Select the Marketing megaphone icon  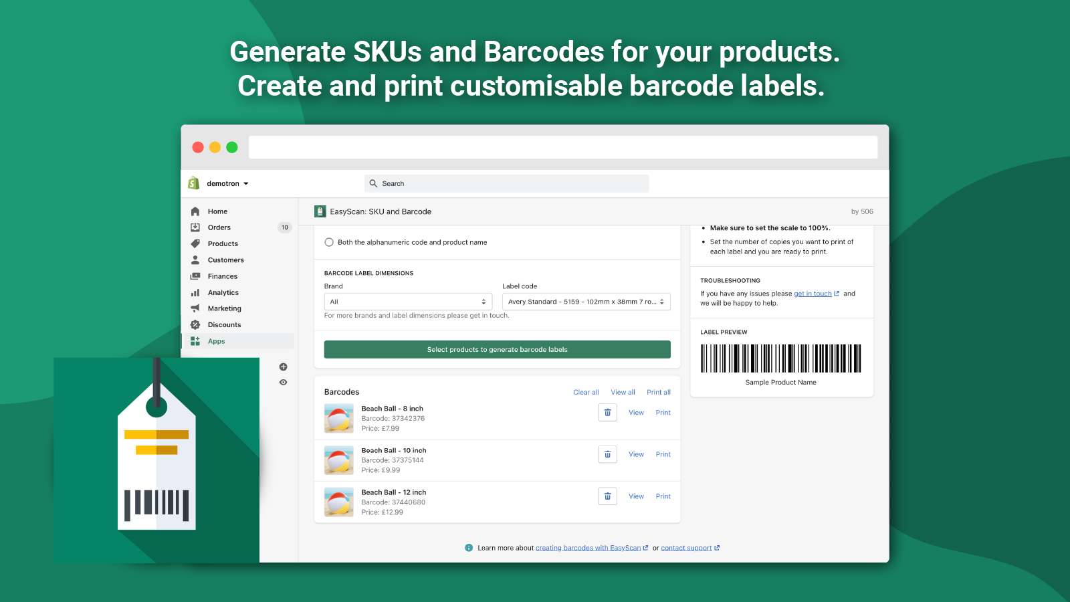tap(195, 308)
